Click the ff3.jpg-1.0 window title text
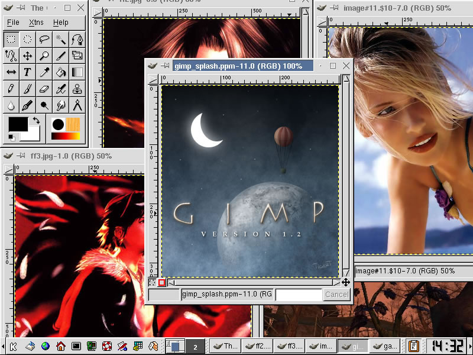The height and width of the screenshot is (355, 473). [x=71, y=156]
